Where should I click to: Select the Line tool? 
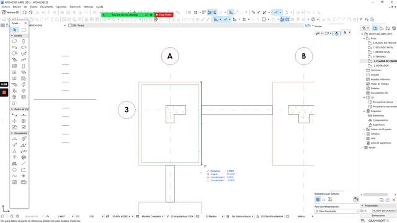coord(24,164)
